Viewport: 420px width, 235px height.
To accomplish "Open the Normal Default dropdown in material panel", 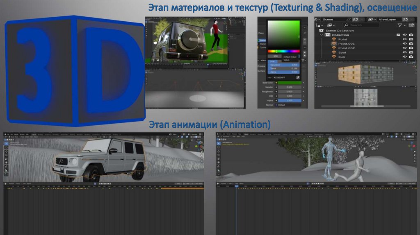I will coord(289,105).
